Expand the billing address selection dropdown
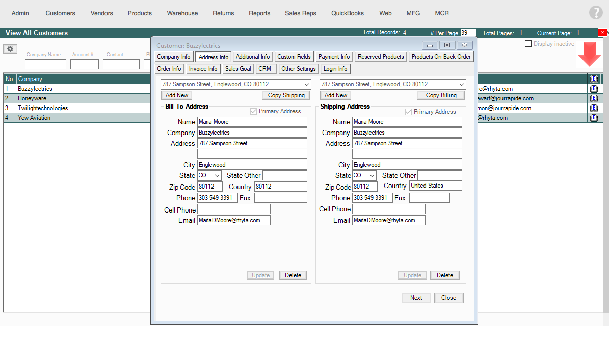Viewport: 609px width, 344px height. [x=307, y=84]
